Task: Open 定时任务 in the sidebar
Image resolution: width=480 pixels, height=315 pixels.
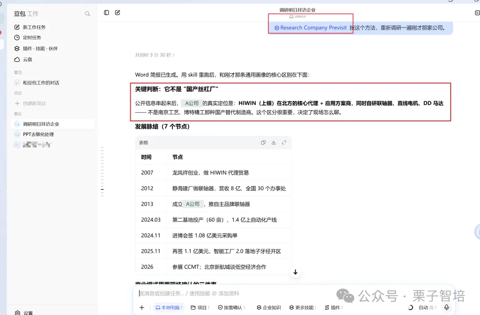Action: click(28, 38)
